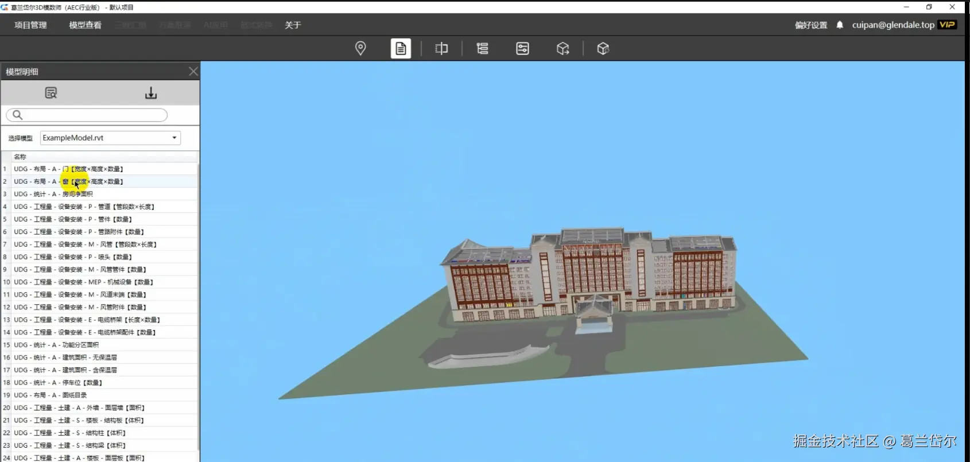Select row 10 MEP - 机械设备【数量】
Viewport: 970px width, 462px height.
(x=99, y=282)
